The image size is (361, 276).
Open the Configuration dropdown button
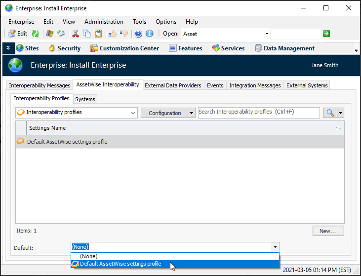(x=168, y=113)
